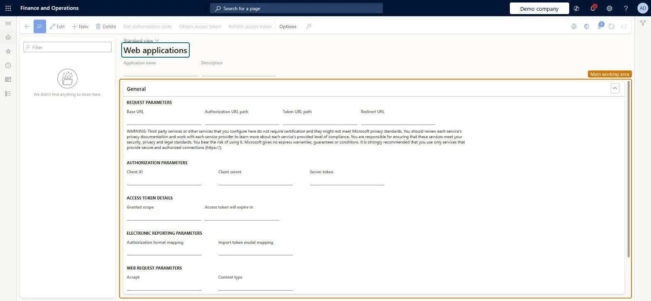Click Obtain access token

click(200, 27)
